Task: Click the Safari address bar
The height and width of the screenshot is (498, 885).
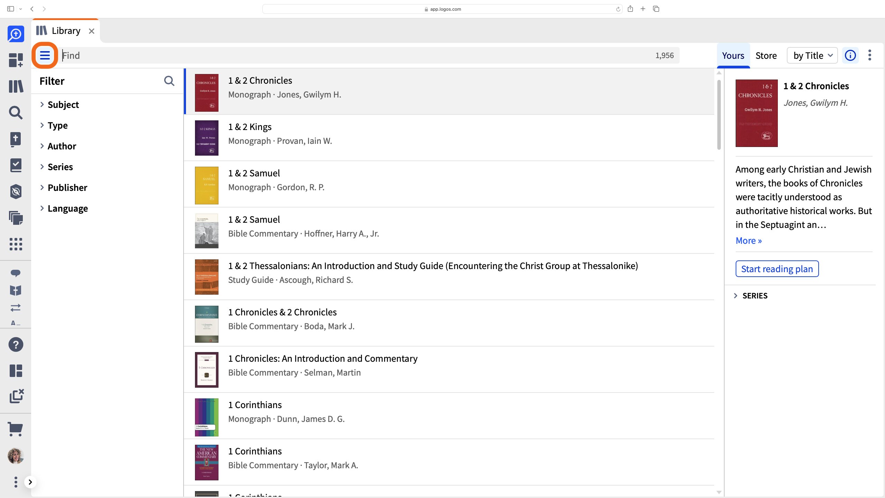Action: point(442,9)
